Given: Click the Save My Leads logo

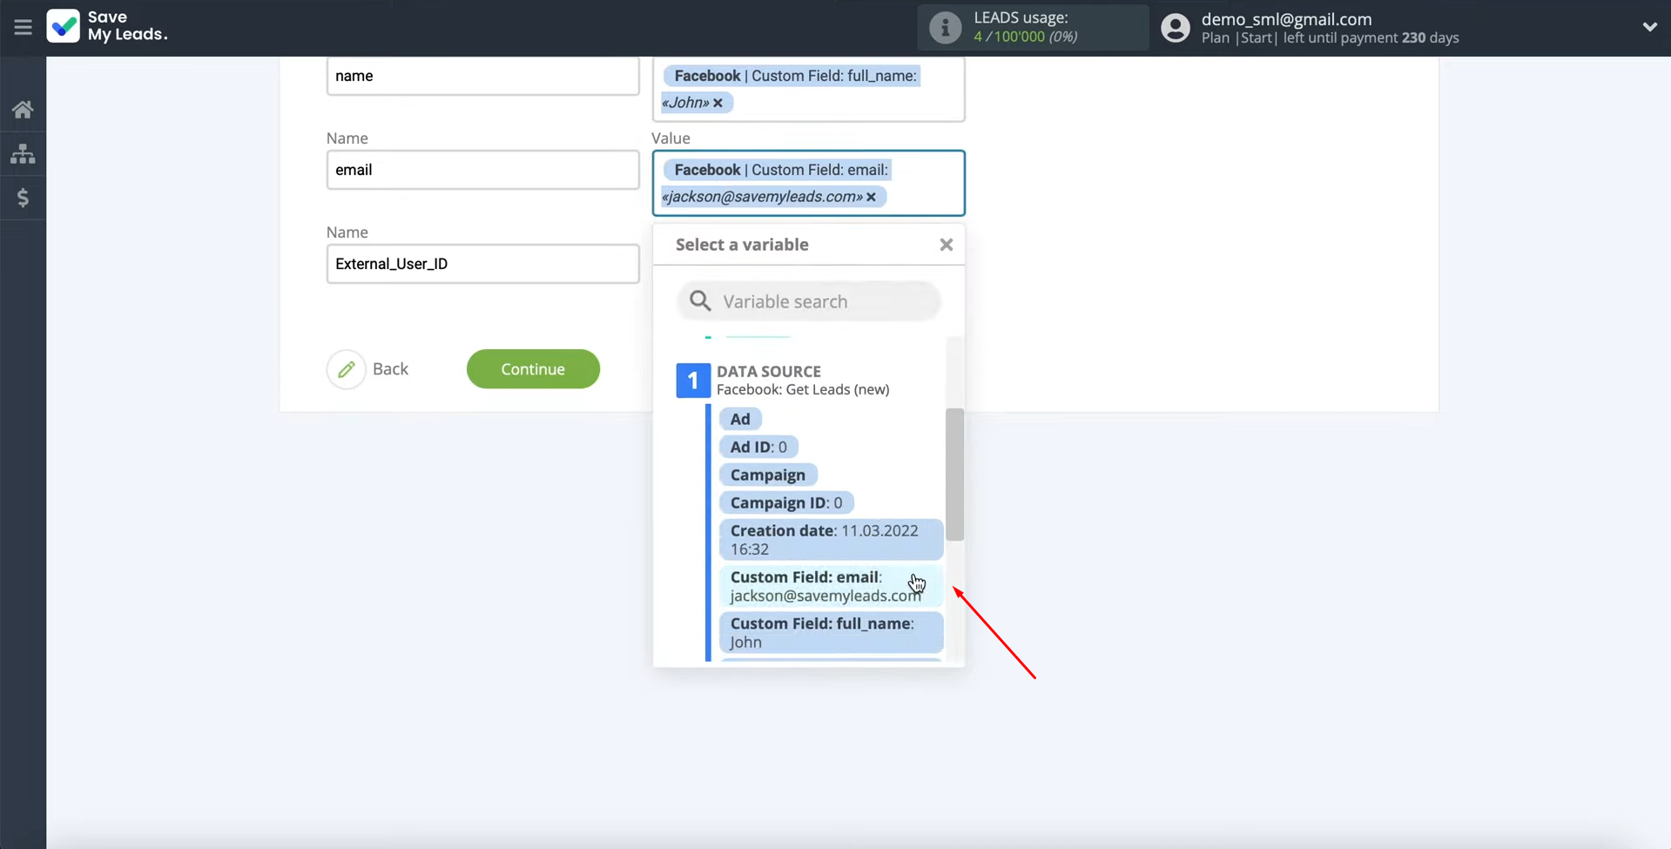Looking at the screenshot, I should coord(107,26).
